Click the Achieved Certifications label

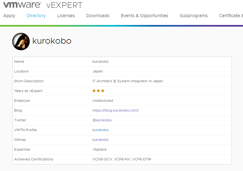(34, 159)
